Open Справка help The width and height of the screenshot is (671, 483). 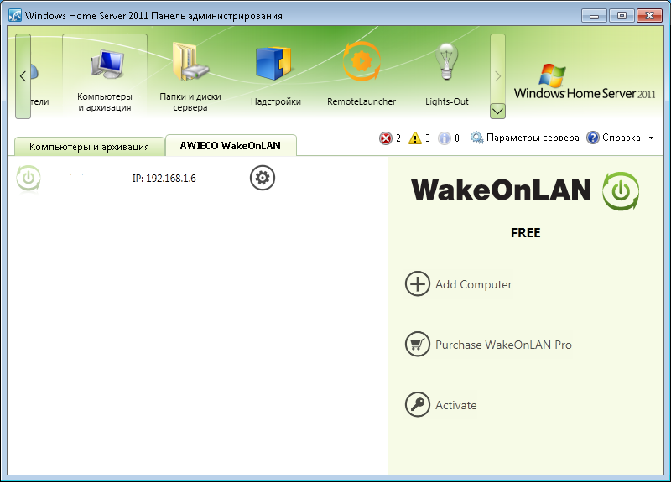pos(614,138)
